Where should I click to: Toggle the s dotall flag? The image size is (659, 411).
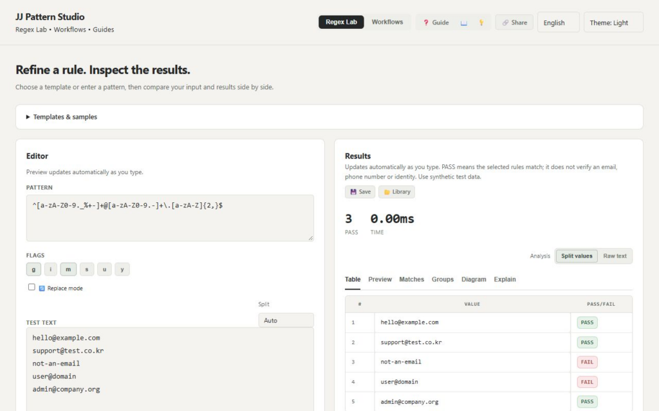pos(87,269)
